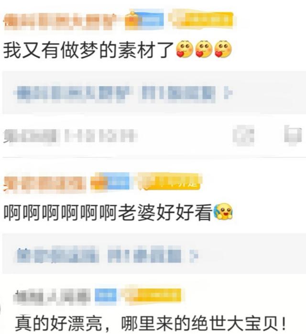Click the blurred timestamp below the 素材了 reply box
Viewport: 306px width, 334px height.
tap(71, 136)
